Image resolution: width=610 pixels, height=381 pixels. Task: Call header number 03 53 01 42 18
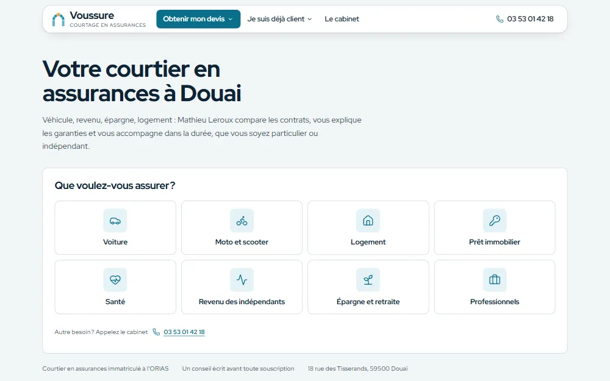click(530, 19)
